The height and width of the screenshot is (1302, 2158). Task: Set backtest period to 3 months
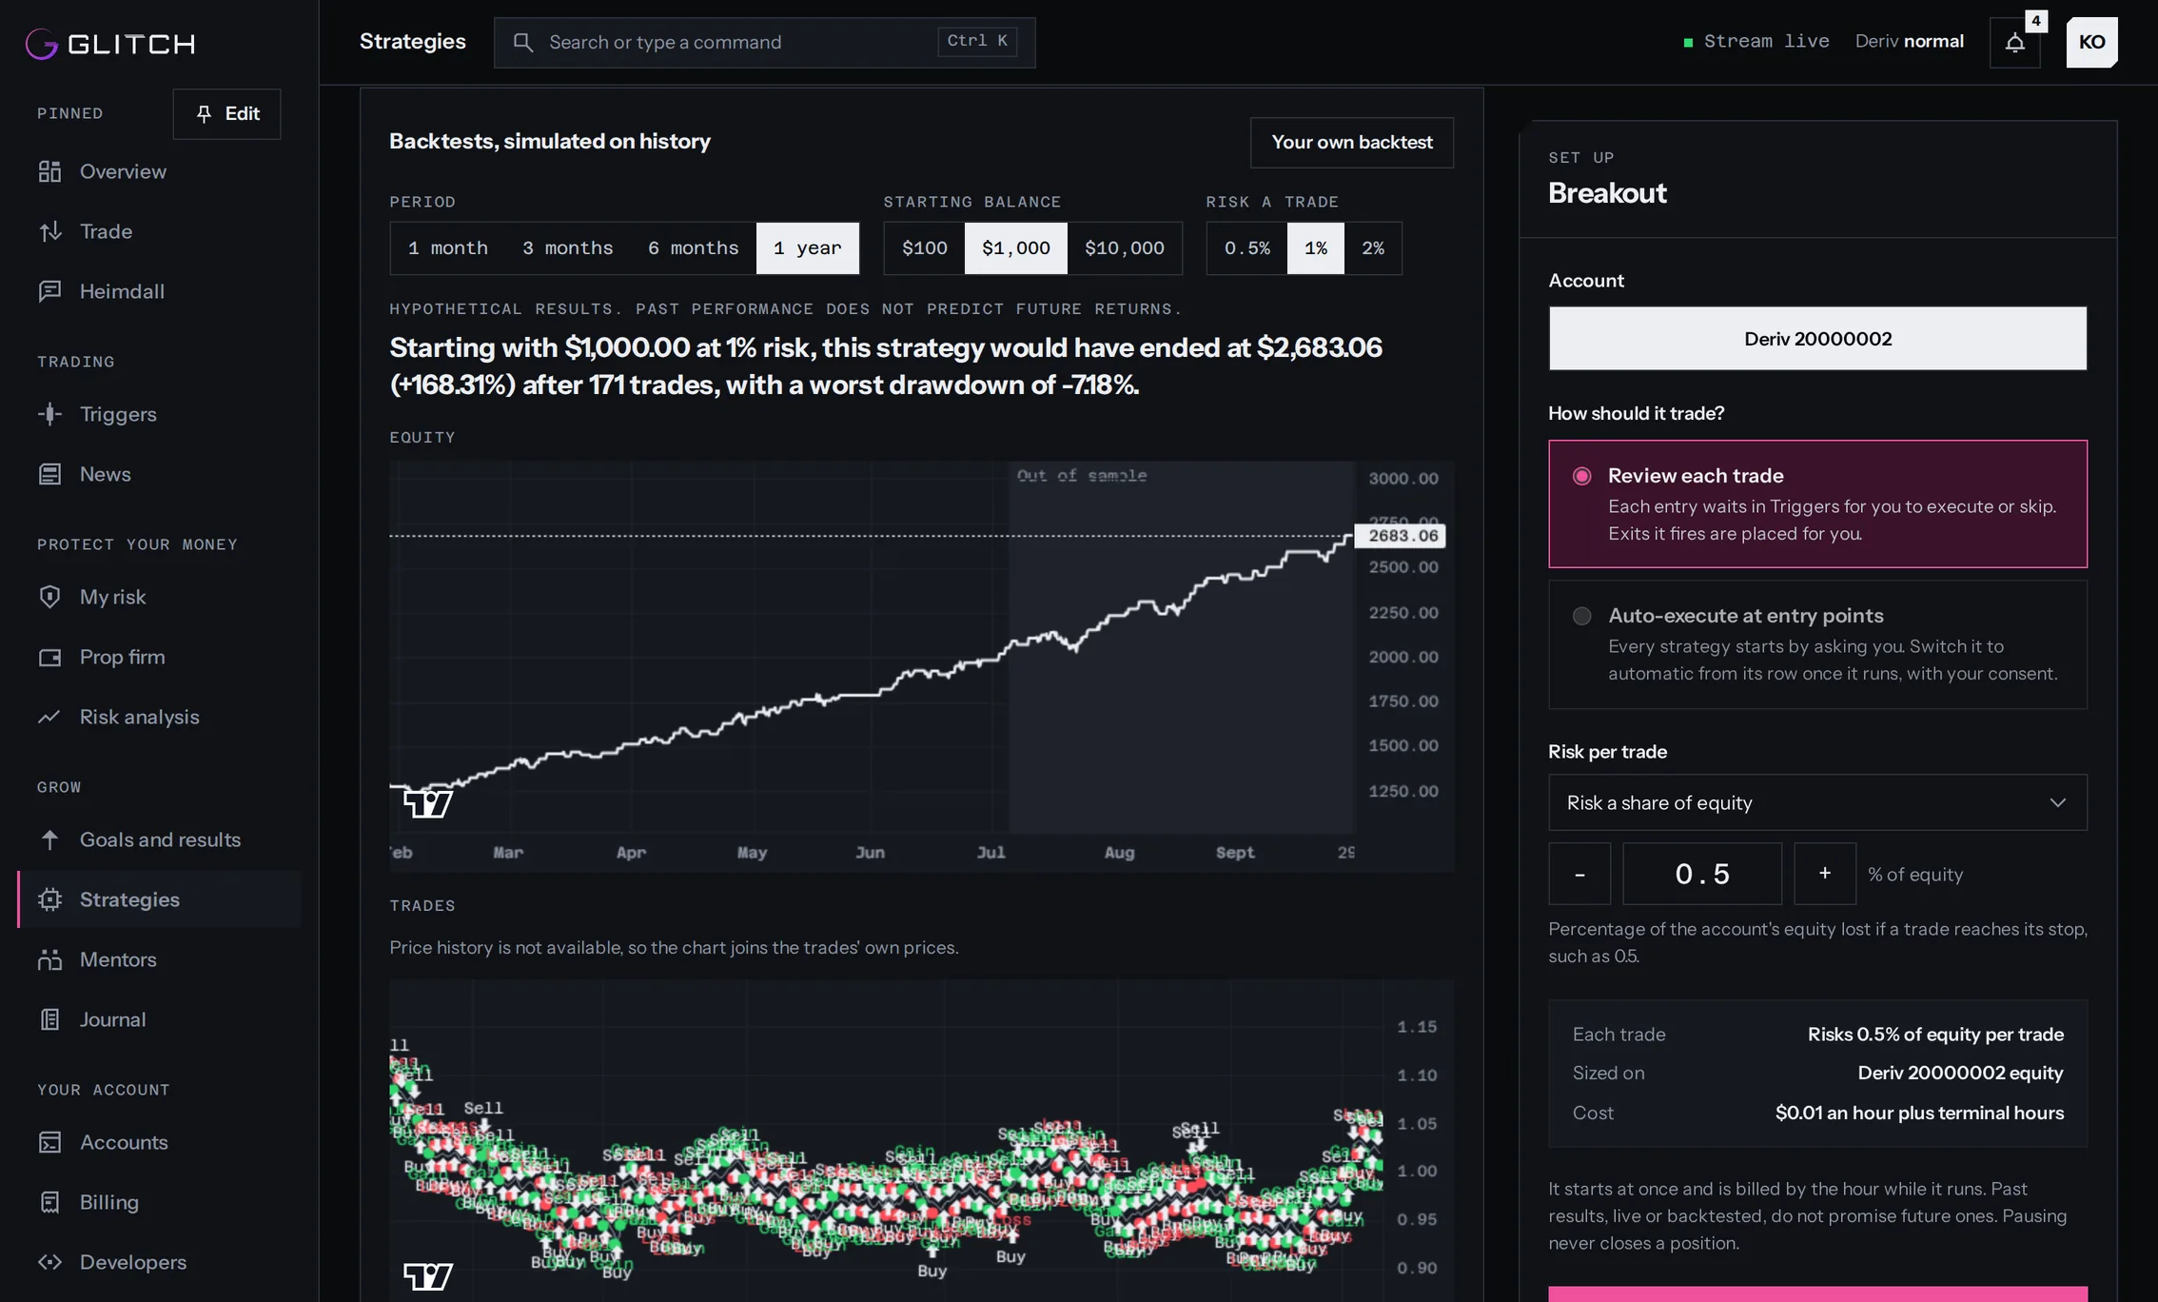(567, 248)
